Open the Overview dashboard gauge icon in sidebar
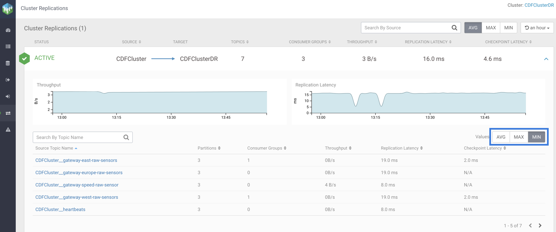The width and height of the screenshot is (556, 232). pyautogui.click(x=8, y=30)
